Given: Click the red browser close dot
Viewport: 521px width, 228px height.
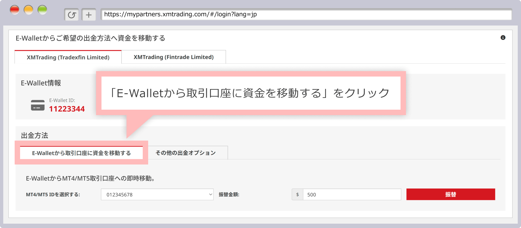Looking at the screenshot, I should coord(15,10).
